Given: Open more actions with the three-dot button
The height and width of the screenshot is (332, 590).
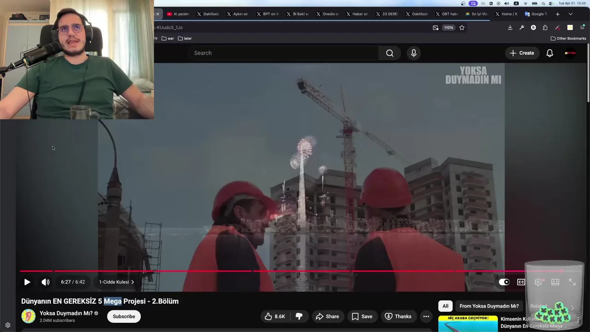Looking at the screenshot, I should [x=426, y=316].
